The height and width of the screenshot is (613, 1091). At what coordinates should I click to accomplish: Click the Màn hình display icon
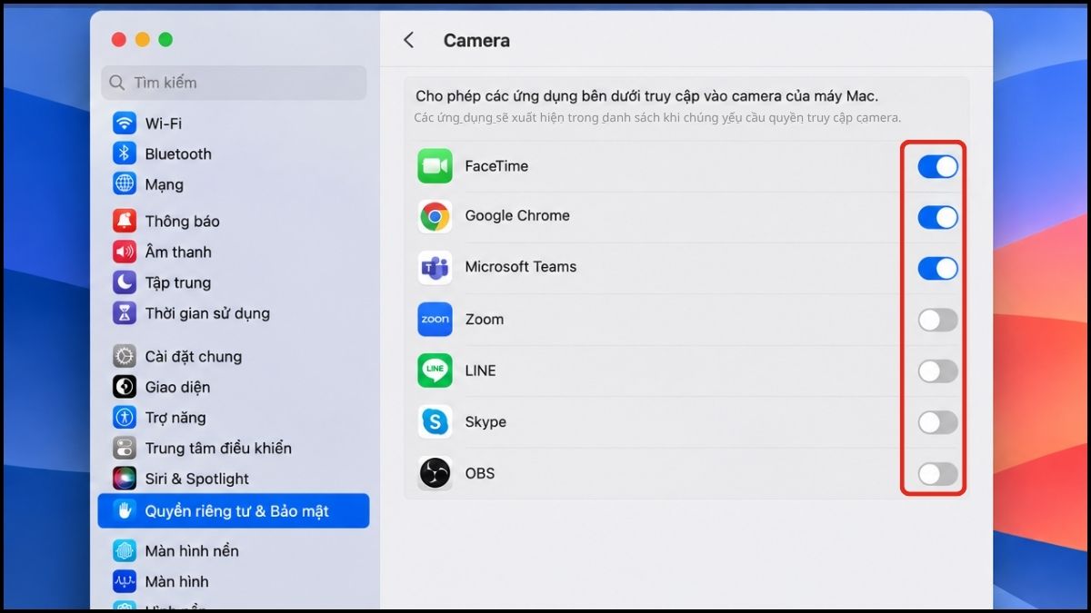[125, 581]
